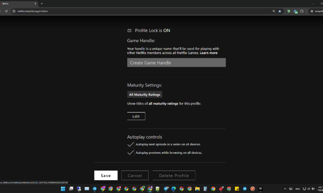Click the Save button
The height and width of the screenshot is (193, 323).
click(x=106, y=176)
